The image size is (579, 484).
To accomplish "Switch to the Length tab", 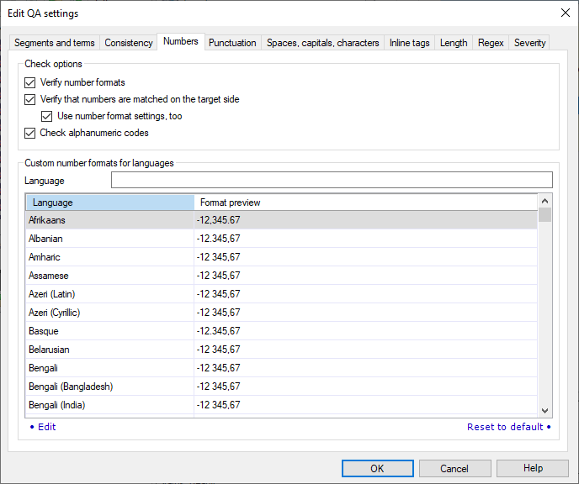I will [454, 43].
